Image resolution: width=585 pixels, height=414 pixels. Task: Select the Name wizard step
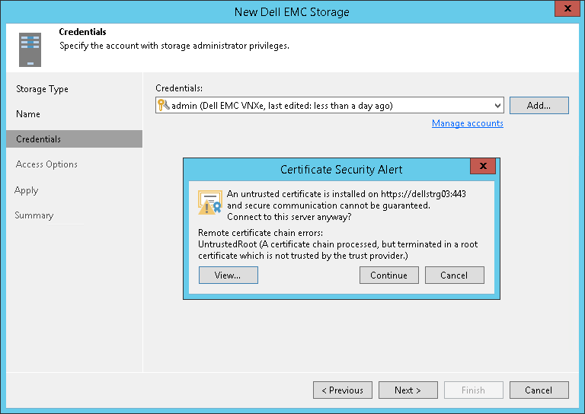(28, 114)
